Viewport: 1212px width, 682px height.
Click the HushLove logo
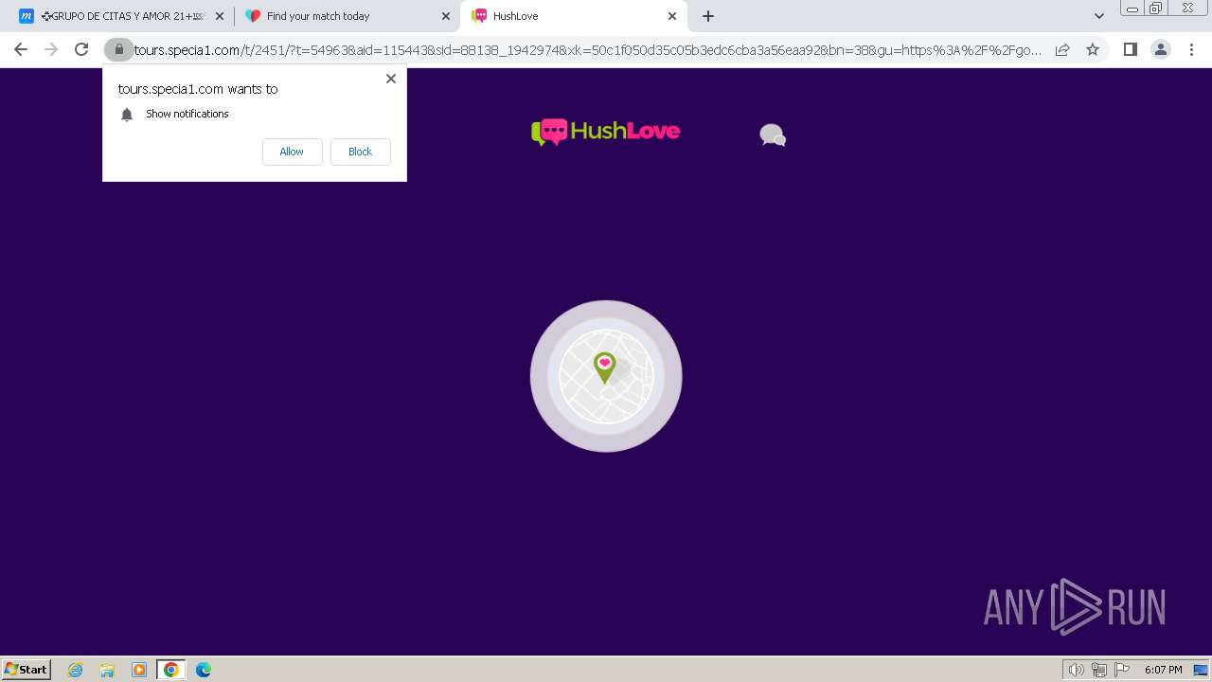click(605, 132)
